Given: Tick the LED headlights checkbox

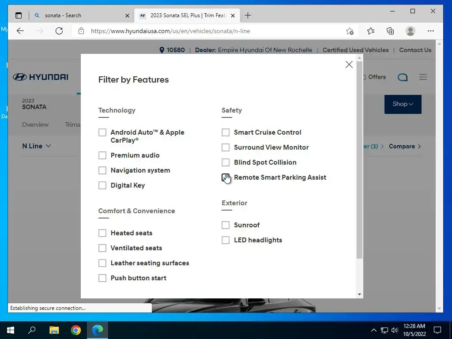Looking at the screenshot, I should pyautogui.click(x=226, y=240).
